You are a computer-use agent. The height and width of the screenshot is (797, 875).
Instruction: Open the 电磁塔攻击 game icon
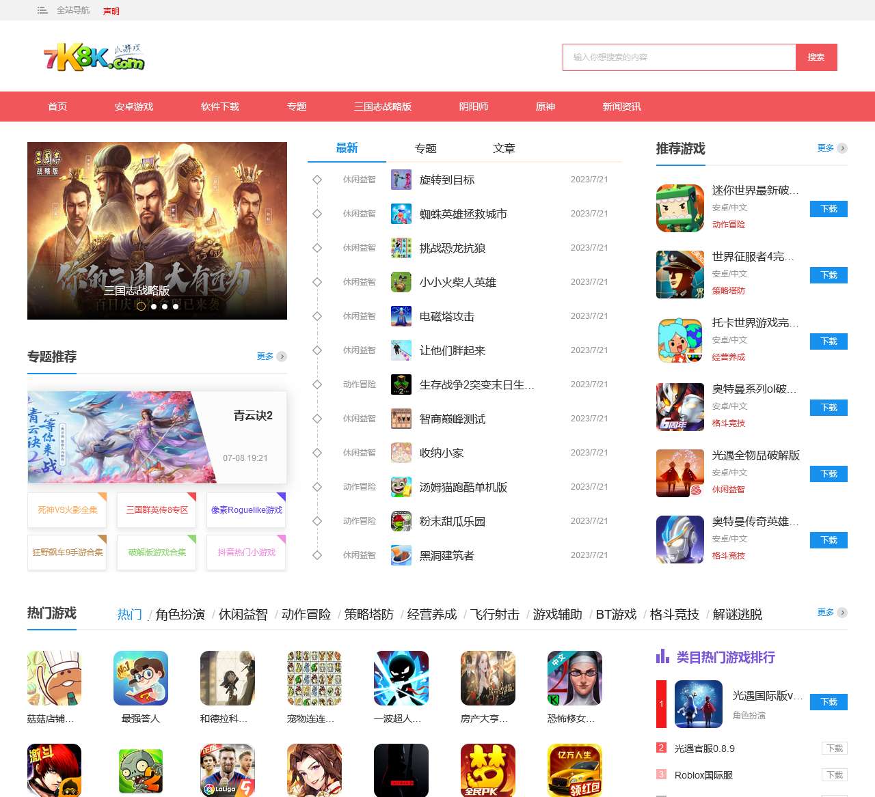click(x=401, y=316)
